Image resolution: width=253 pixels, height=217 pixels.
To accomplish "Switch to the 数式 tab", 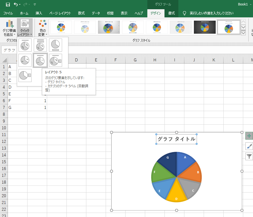I will [x=81, y=13].
